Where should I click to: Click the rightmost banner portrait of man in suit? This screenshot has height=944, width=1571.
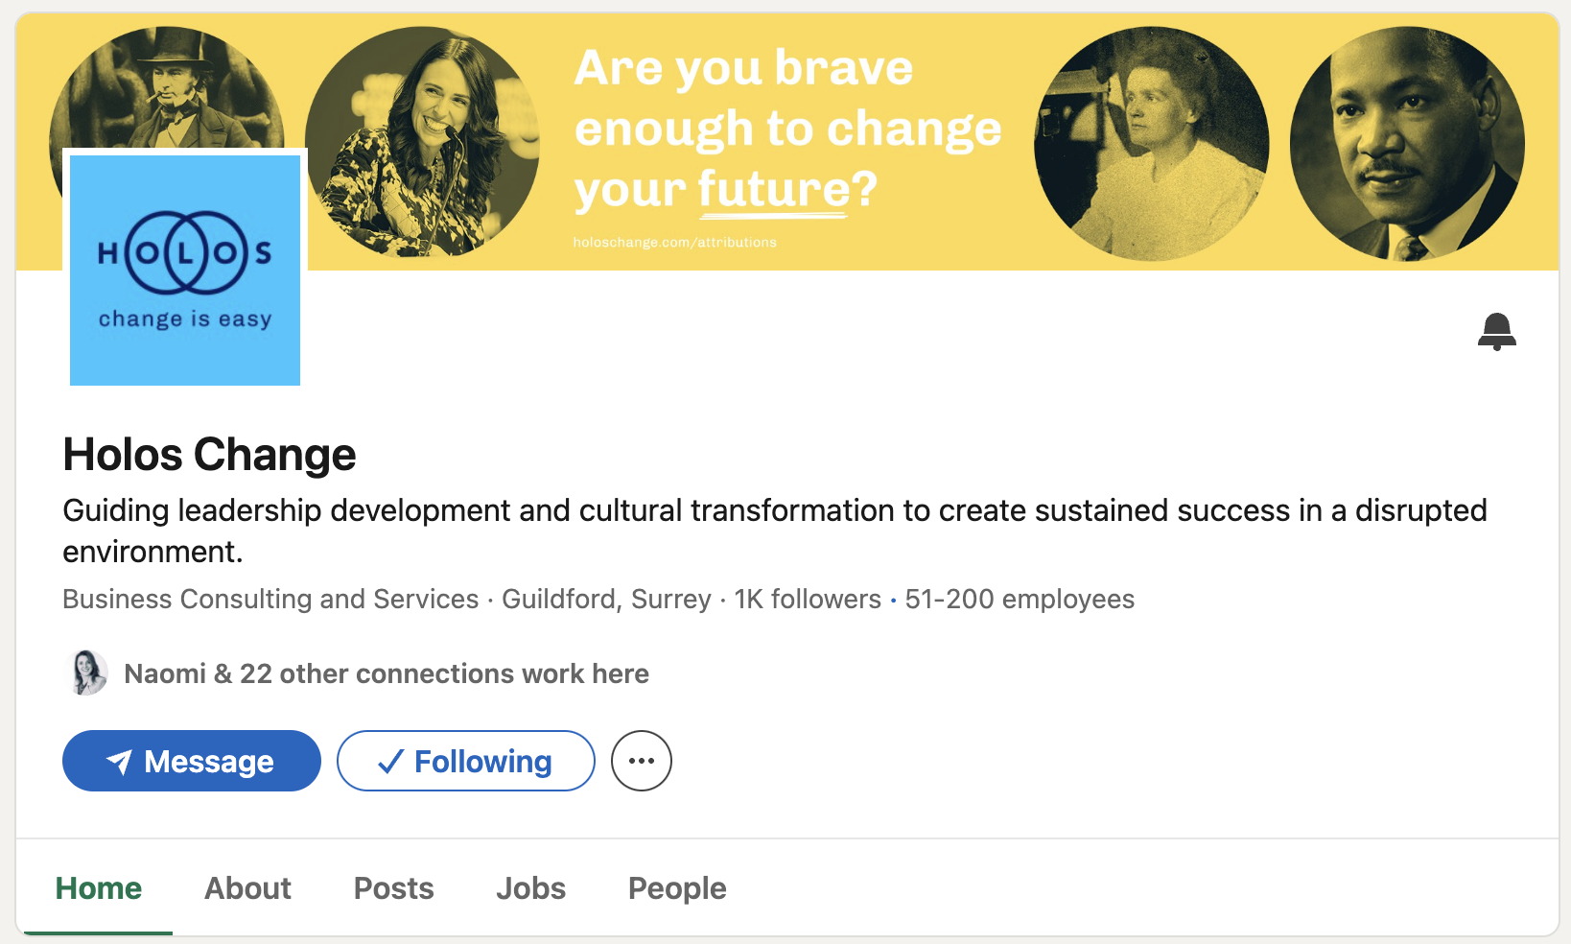tap(1407, 144)
